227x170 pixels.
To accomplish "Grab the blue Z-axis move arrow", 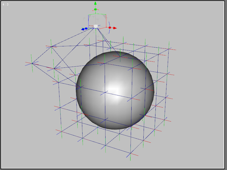I will (82, 29).
